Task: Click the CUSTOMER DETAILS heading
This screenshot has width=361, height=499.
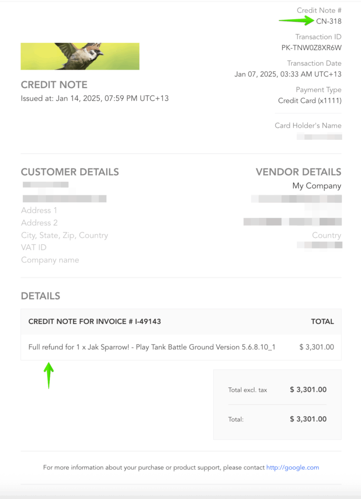Action: pos(70,172)
